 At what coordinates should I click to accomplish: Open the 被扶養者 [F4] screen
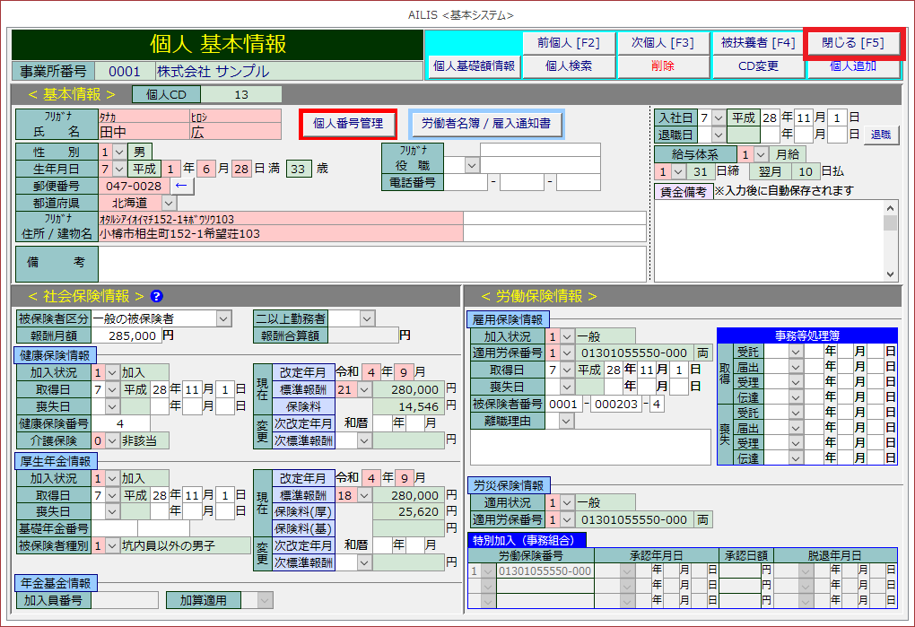tap(758, 42)
